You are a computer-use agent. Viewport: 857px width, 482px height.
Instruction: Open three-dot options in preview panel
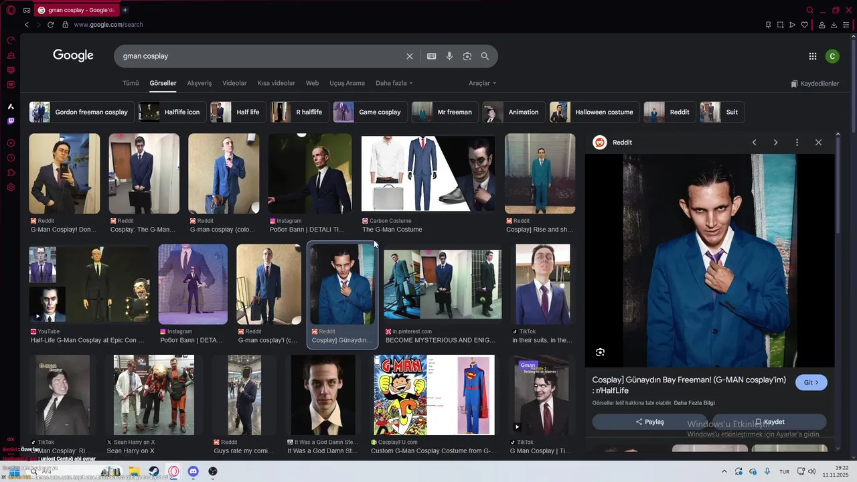(797, 143)
